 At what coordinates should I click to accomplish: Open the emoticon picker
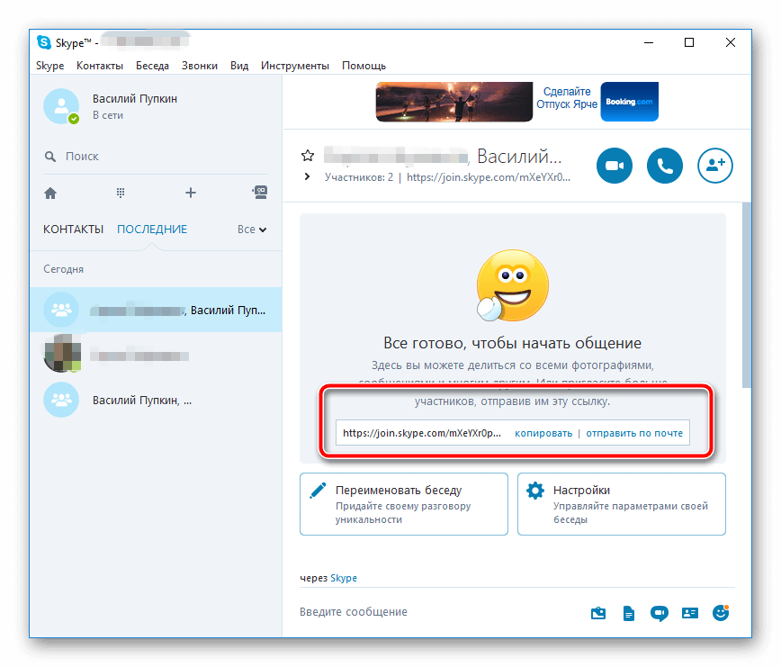pos(720,613)
